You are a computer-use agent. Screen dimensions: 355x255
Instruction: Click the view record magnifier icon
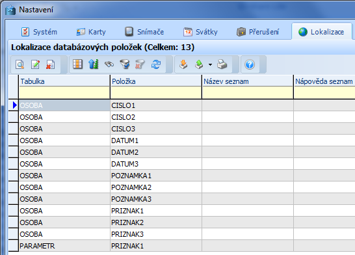pos(20,64)
